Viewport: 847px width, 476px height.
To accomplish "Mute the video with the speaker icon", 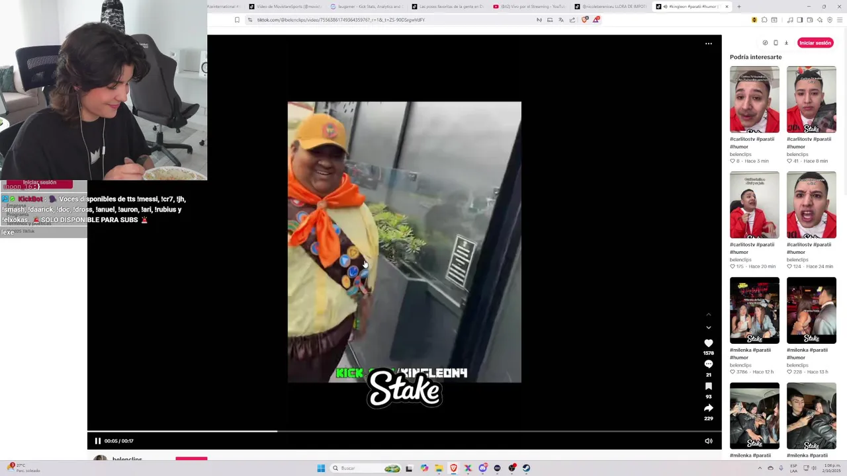I will coord(708,441).
